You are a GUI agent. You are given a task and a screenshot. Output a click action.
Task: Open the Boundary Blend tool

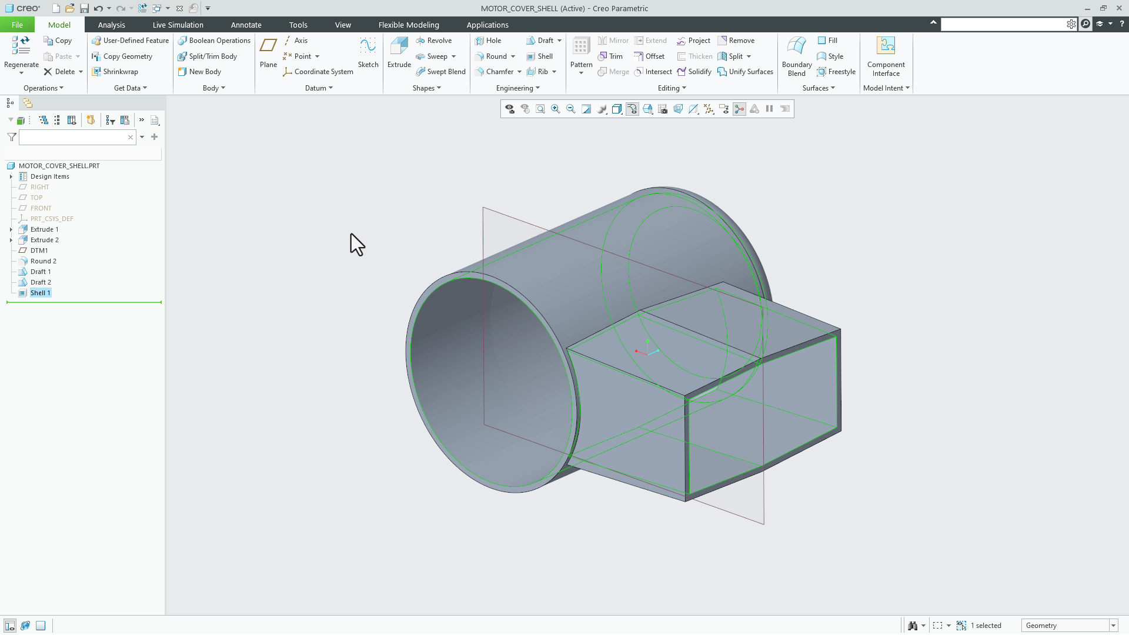click(796, 56)
